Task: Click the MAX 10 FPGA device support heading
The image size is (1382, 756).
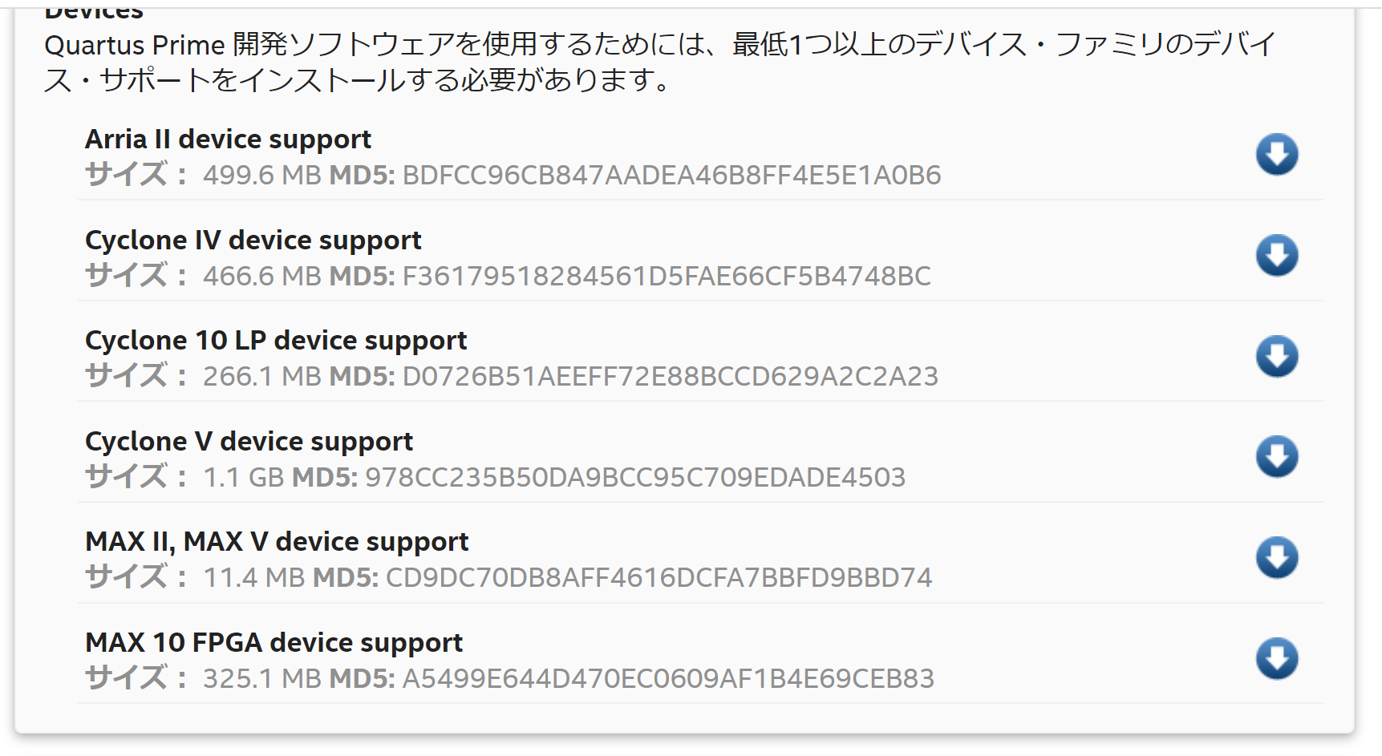Action: 274,641
